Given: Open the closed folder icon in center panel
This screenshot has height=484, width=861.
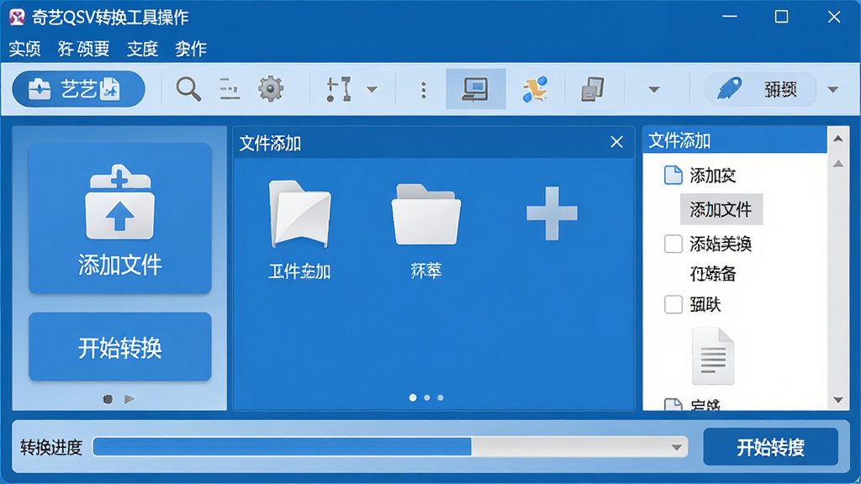Looking at the screenshot, I should (426, 214).
